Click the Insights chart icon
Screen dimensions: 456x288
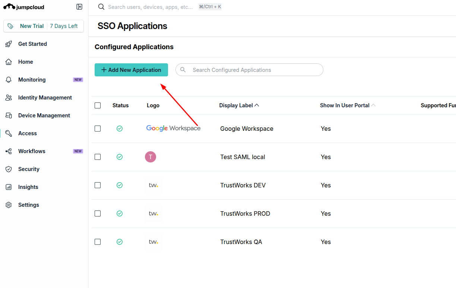[x=9, y=187]
